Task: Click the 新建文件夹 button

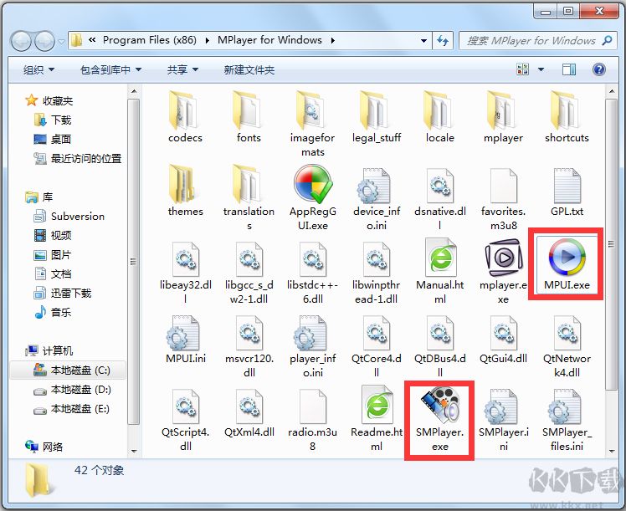Action: coord(249,69)
